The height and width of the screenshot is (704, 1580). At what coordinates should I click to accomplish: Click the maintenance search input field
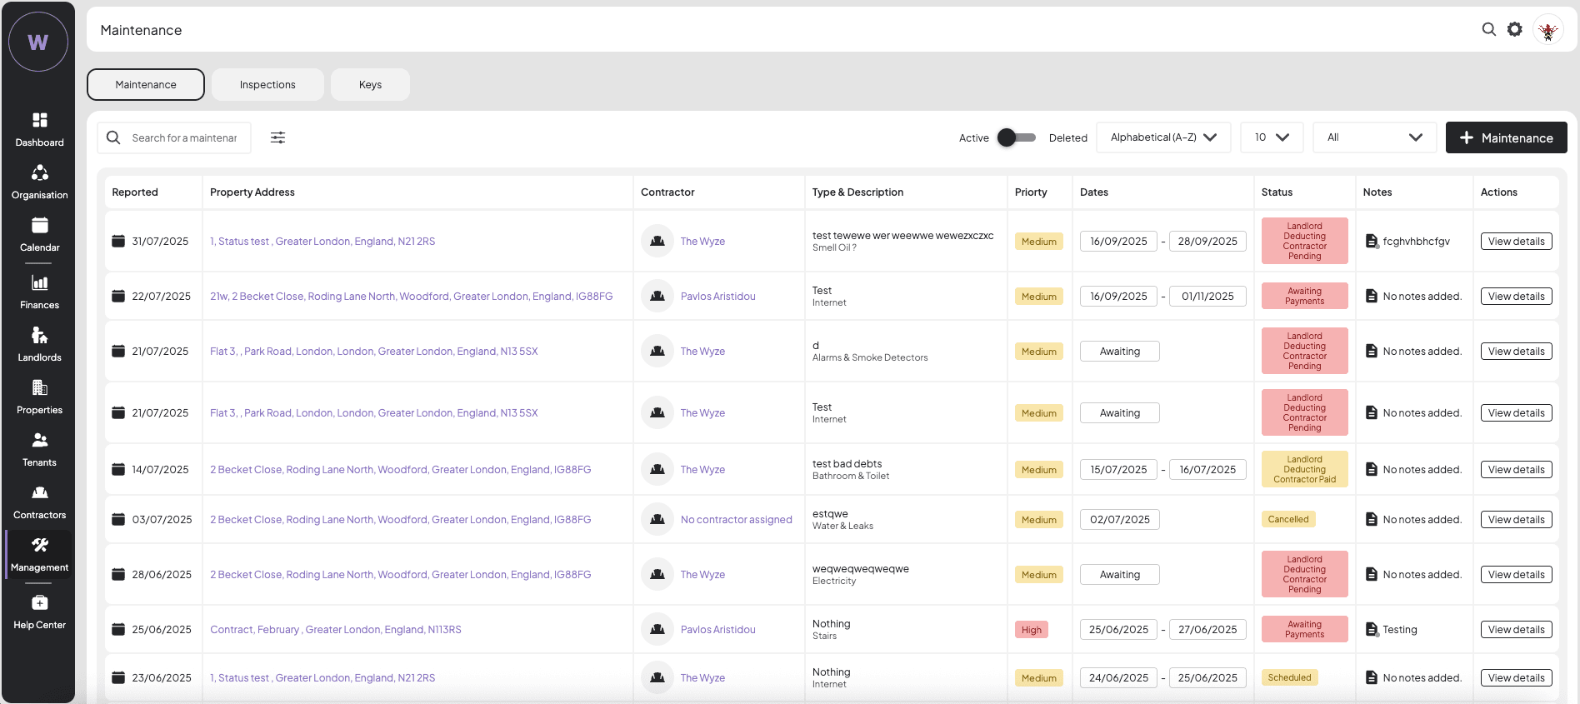tap(184, 137)
